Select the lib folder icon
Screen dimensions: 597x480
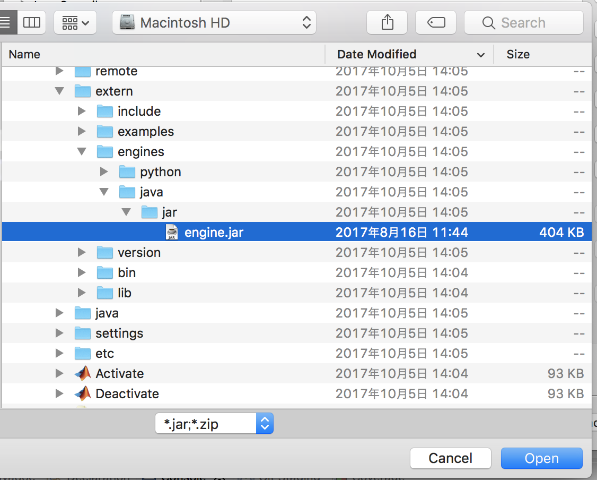pos(104,293)
